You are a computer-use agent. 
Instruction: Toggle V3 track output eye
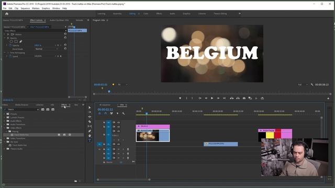coord(119,127)
